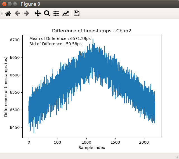
Task: Click the y-axis tick label 6650
Action: [15, 57]
